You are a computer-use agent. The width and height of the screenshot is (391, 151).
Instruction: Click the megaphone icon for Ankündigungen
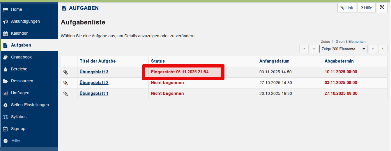(x=5, y=22)
